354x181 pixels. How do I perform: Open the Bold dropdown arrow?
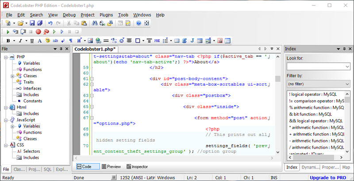coord(14,41)
